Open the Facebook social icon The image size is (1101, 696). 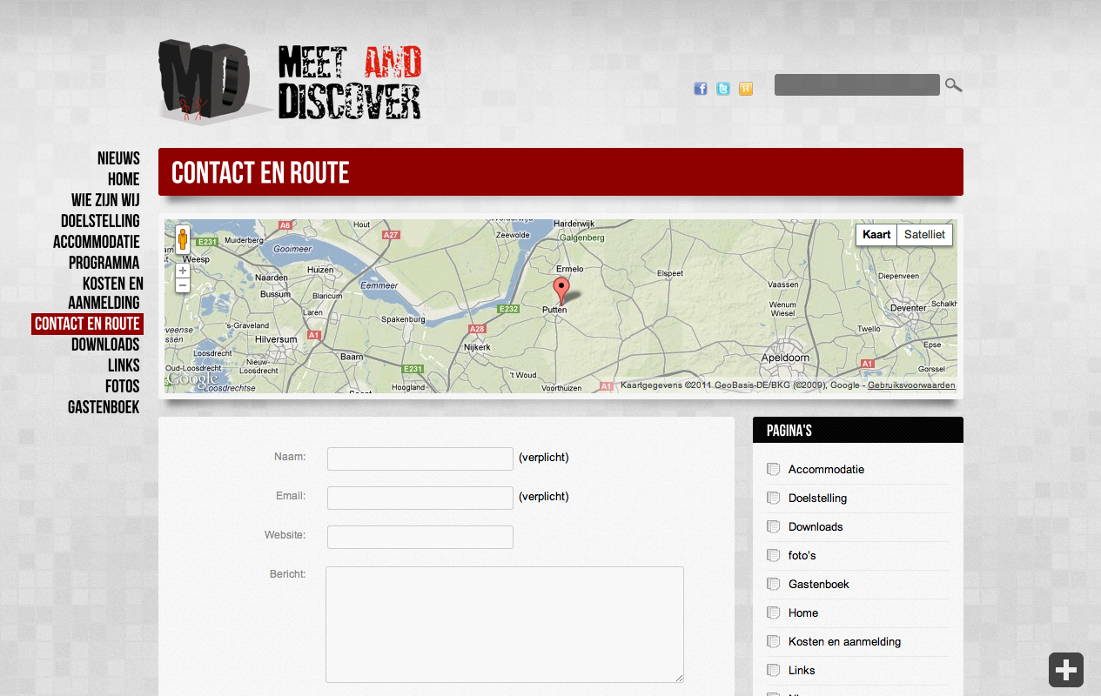point(701,89)
